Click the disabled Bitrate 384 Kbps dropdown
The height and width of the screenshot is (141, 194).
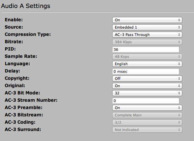pos(147,42)
